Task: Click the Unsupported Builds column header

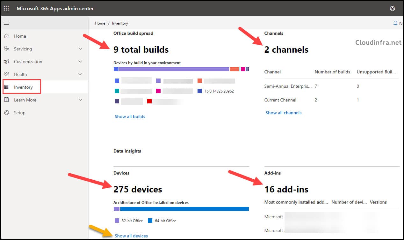Action: (376, 72)
